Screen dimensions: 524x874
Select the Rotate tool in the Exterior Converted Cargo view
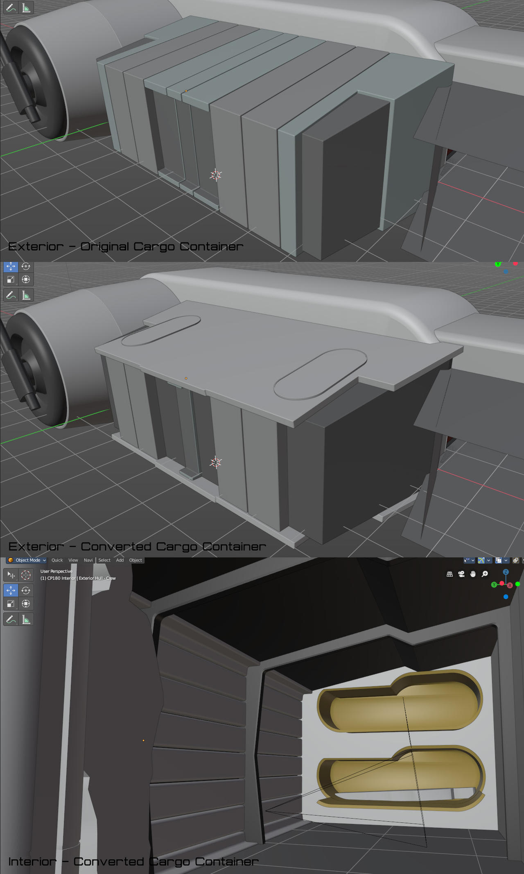coord(26,266)
